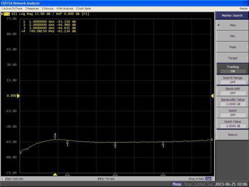Click marker 2 readout 2.0000000 GHz

(49, 25)
